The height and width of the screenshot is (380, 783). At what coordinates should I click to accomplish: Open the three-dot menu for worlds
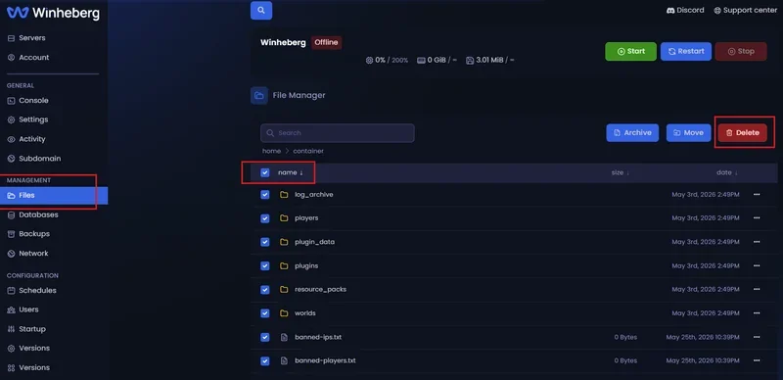(757, 313)
